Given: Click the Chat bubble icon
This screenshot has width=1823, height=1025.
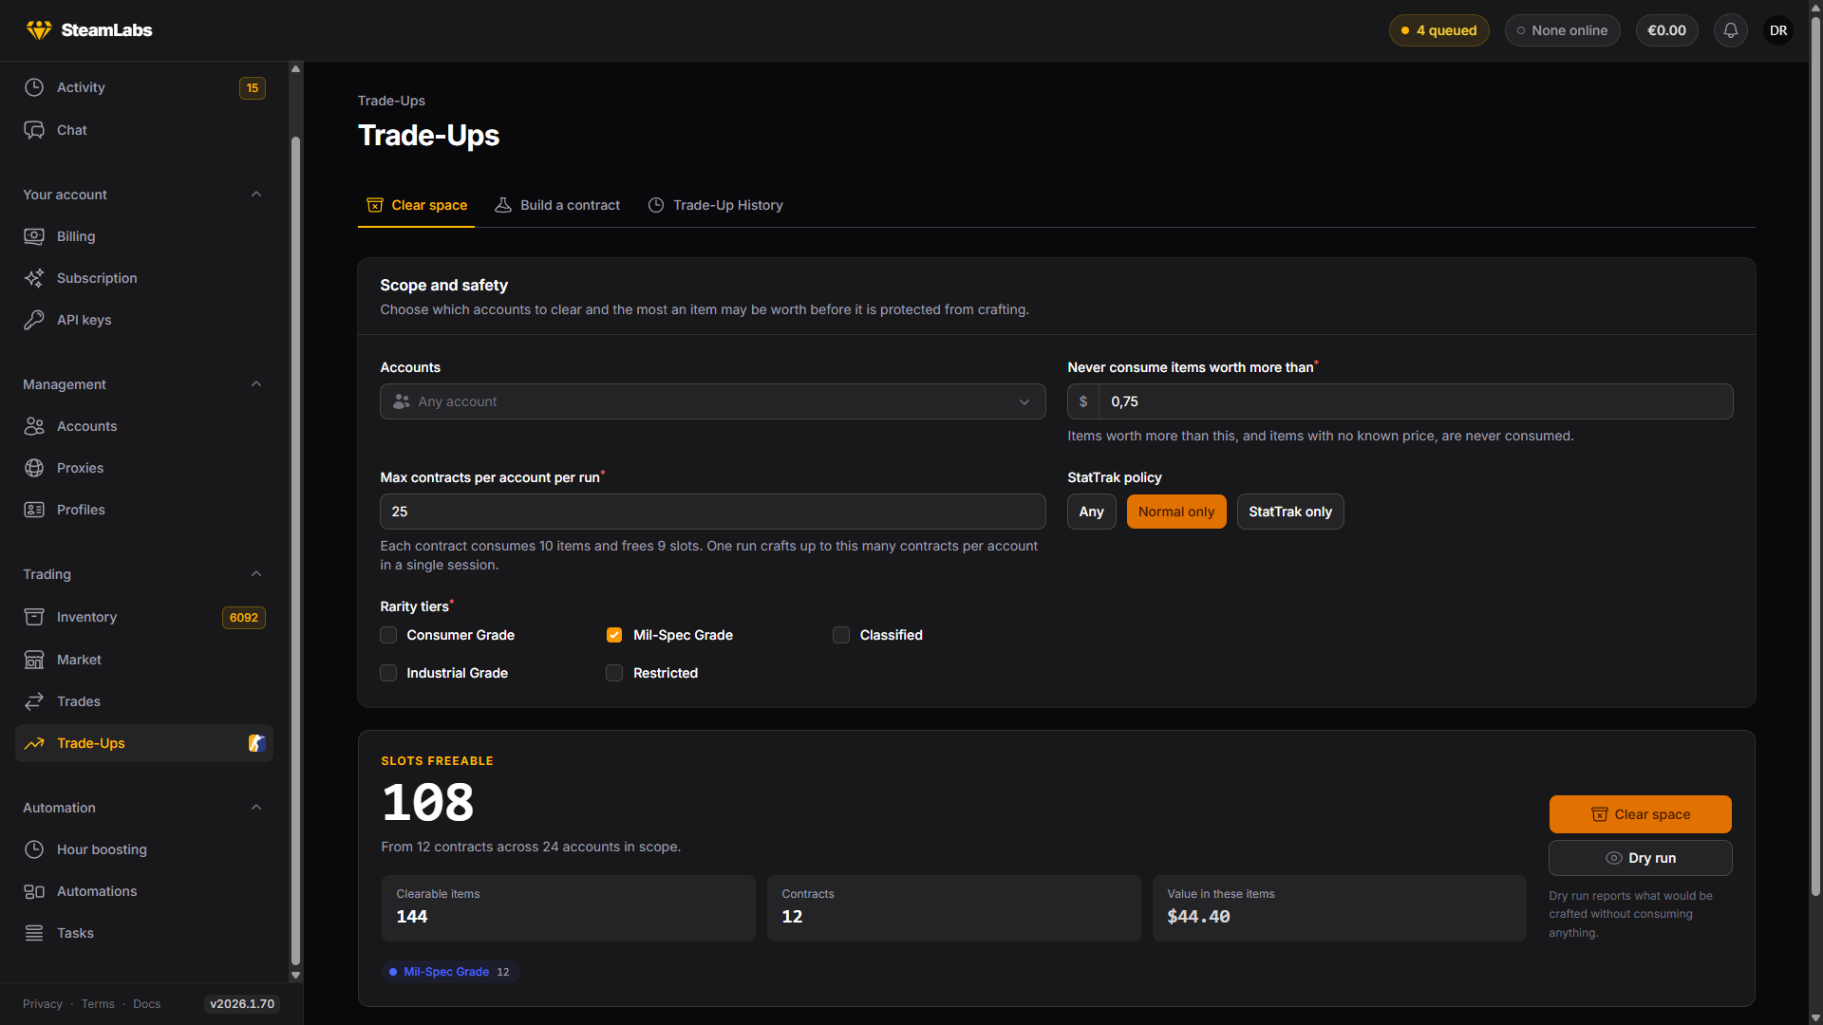Looking at the screenshot, I should 34,130.
